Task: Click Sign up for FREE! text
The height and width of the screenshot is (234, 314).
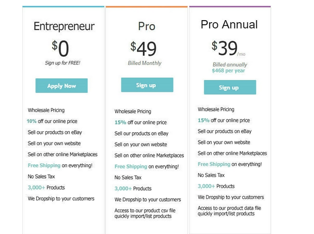Action: (62, 63)
